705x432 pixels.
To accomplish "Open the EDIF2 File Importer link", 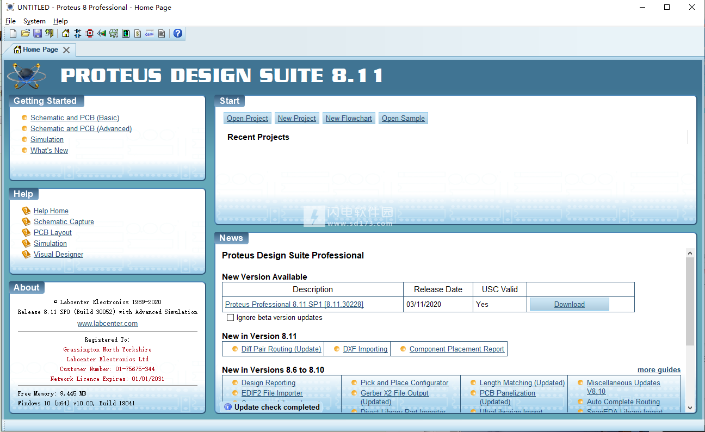I will pyautogui.click(x=272, y=393).
